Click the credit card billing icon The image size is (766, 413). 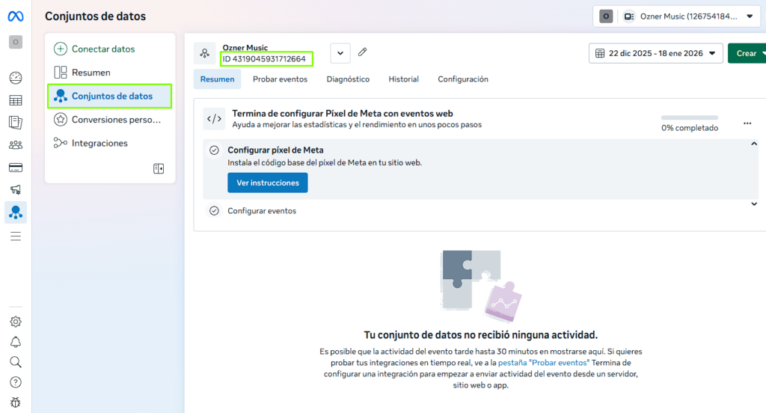tap(16, 168)
